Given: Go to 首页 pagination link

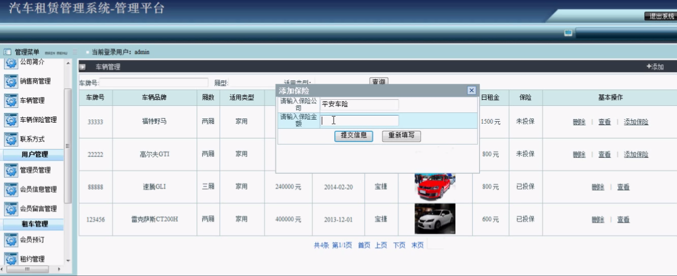Looking at the screenshot, I should point(364,245).
